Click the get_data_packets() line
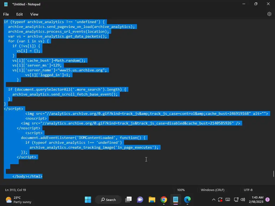The height and width of the screenshot is (206, 275). (x=57, y=36)
